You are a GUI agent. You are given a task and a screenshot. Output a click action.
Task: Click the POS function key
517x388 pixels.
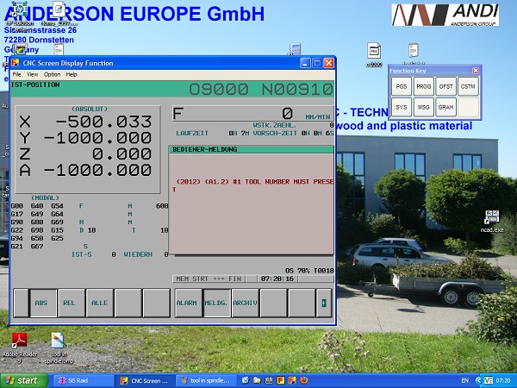click(x=402, y=86)
